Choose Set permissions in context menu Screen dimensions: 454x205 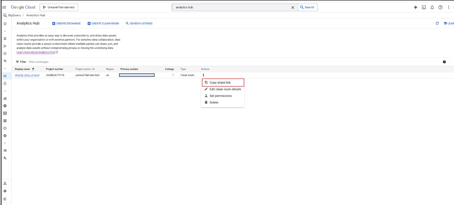point(220,96)
